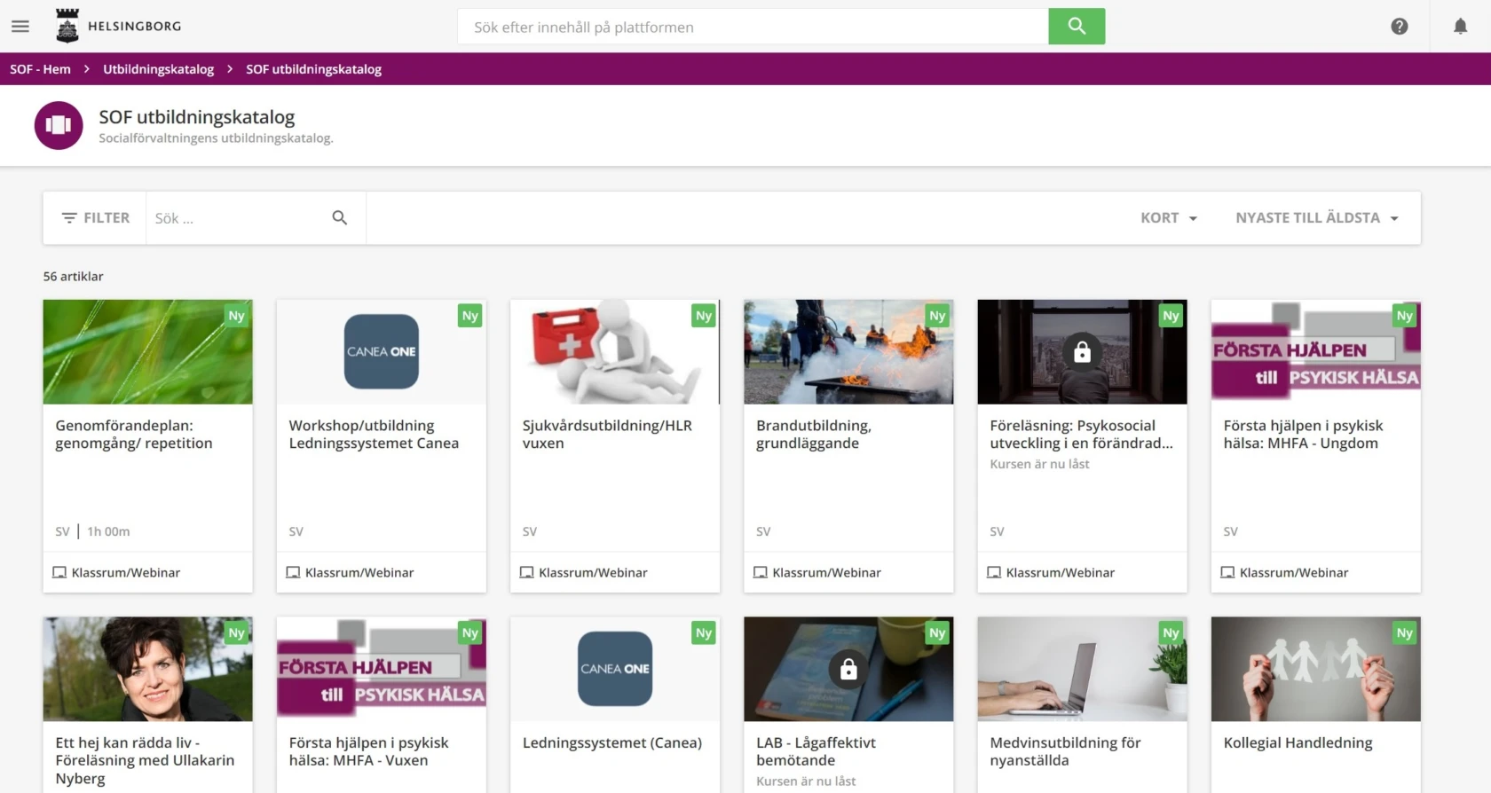Open the Genomförandeplan grass thumbnail
The width and height of the screenshot is (1491, 793).
[x=147, y=351]
